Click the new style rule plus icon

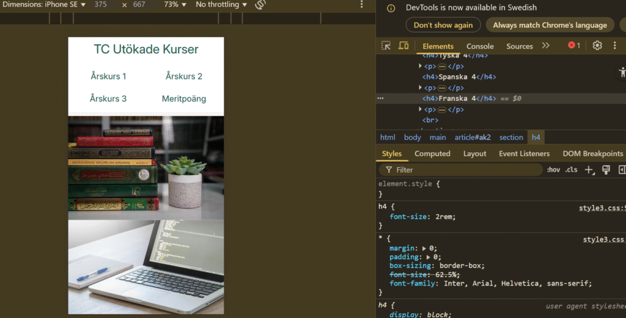pos(589,170)
